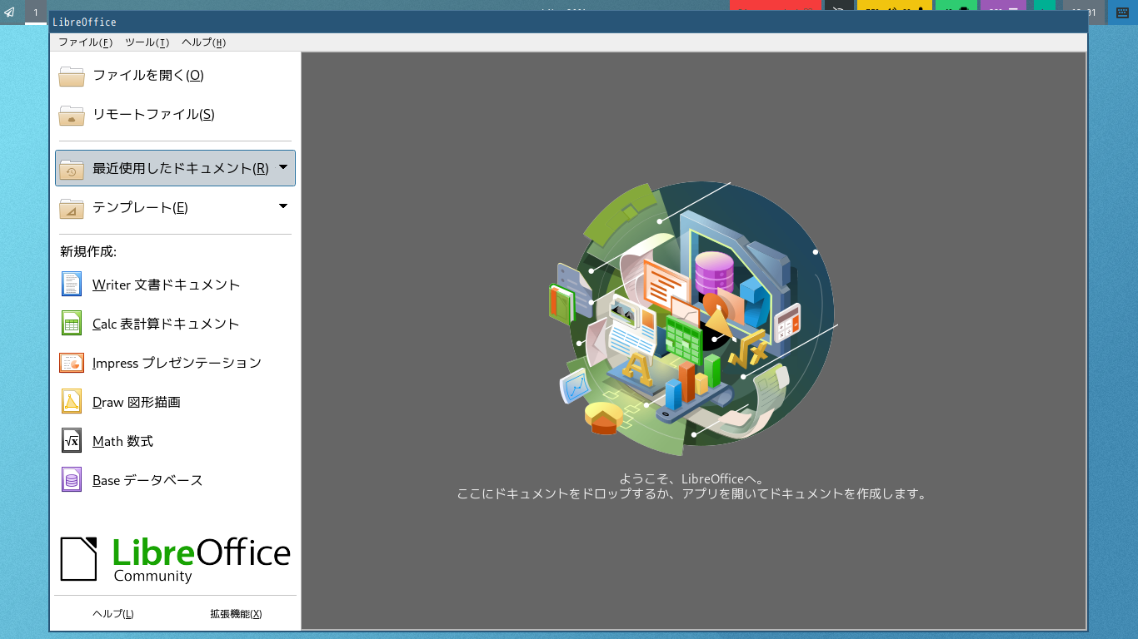Open the ツール(T) menu
Screen dimensions: 1138x639
coord(147,42)
